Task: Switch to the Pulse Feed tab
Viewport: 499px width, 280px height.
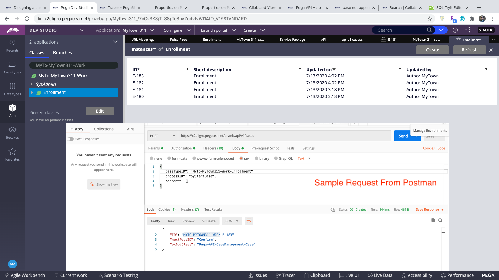Action: click(x=178, y=40)
